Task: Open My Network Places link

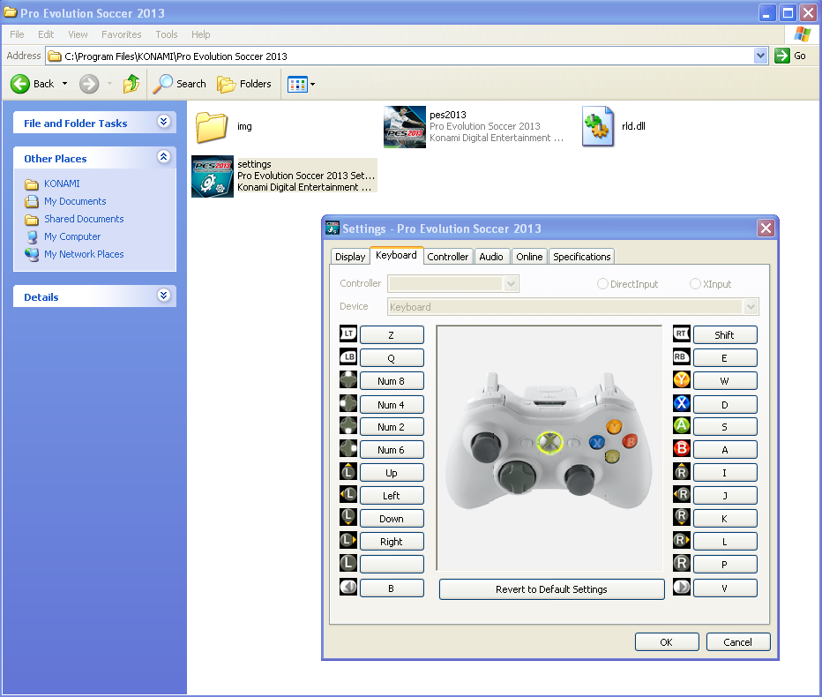Action: click(84, 254)
